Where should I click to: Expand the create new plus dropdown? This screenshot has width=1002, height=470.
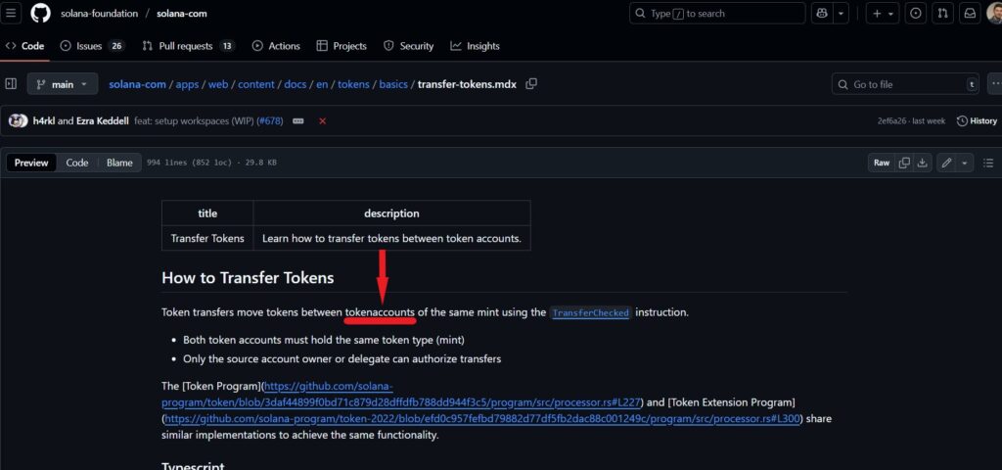[884, 14]
